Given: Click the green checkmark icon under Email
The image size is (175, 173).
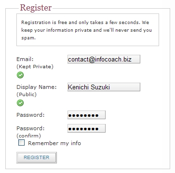Looking at the screenshot, I should [20, 75].
